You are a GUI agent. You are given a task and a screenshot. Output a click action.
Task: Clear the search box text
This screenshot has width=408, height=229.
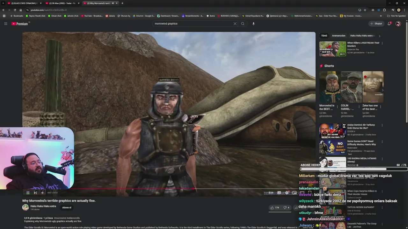[x=235, y=24]
